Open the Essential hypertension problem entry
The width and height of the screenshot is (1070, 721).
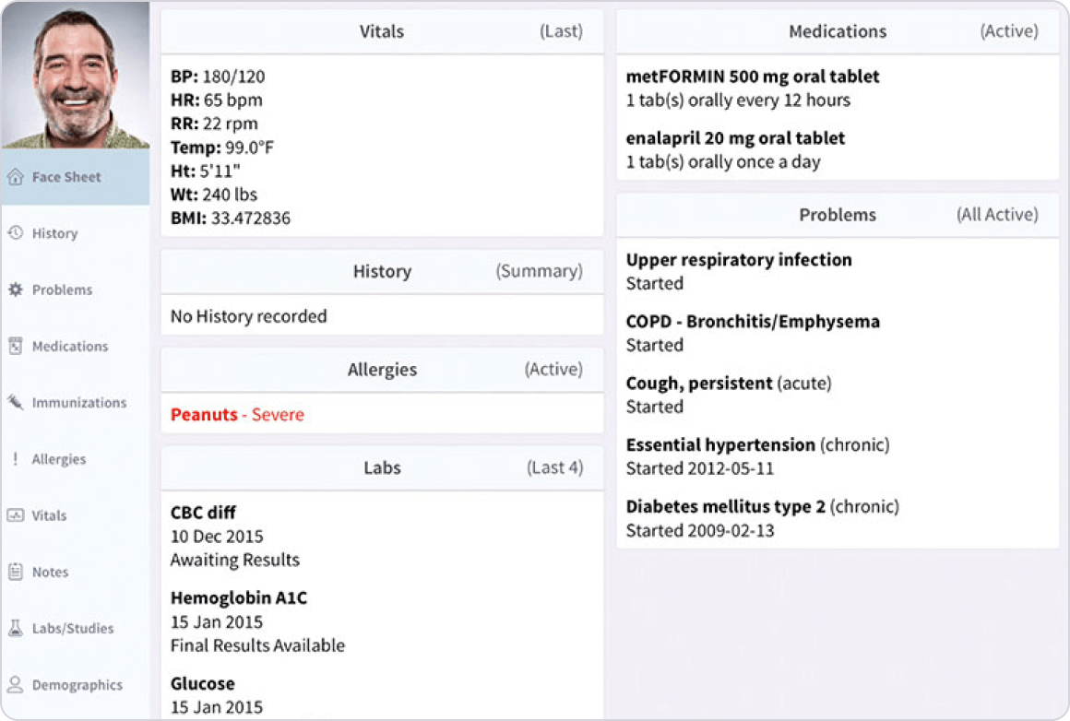pos(720,445)
